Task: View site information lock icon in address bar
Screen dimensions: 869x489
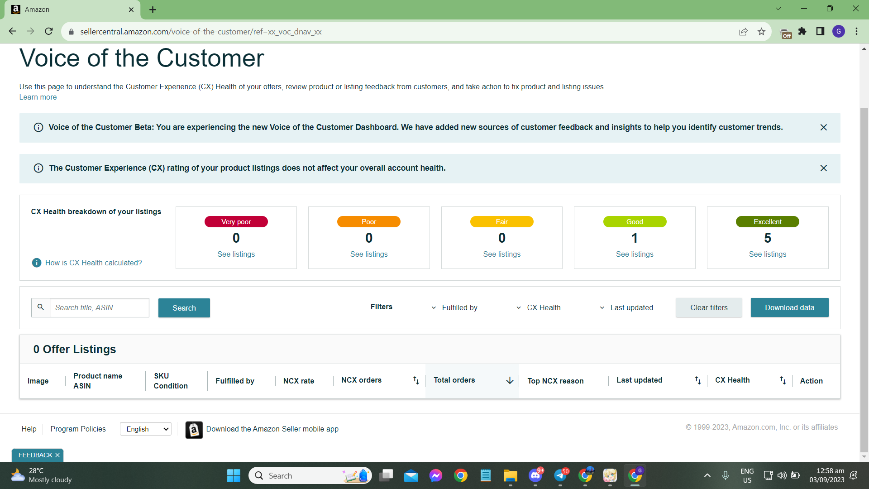Action: click(71, 32)
